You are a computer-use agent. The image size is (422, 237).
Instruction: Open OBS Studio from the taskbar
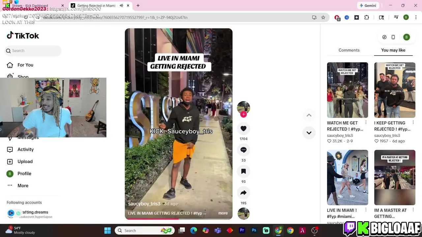(x=315, y=230)
